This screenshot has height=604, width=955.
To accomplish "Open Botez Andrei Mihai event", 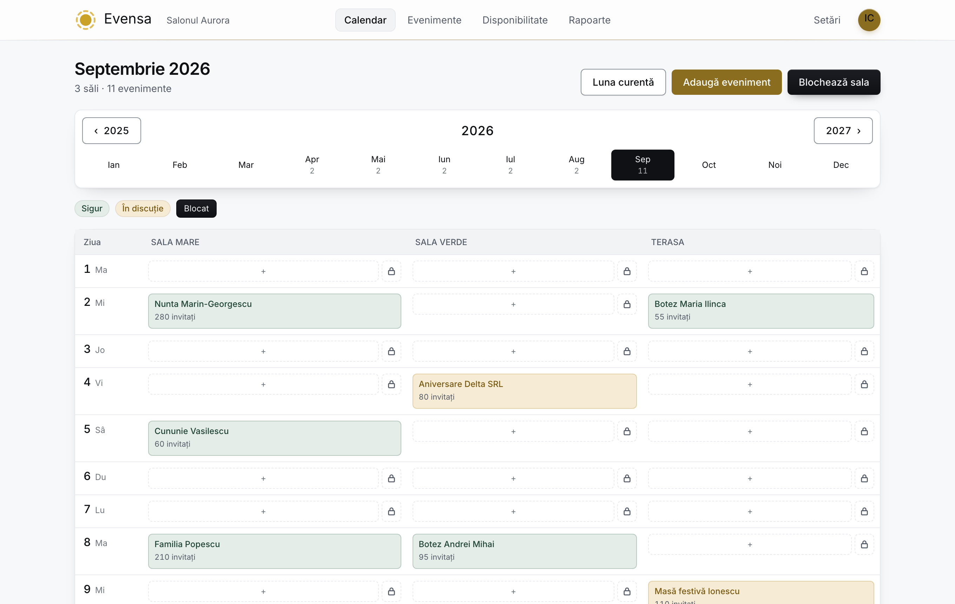I will [x=524, y=551].
